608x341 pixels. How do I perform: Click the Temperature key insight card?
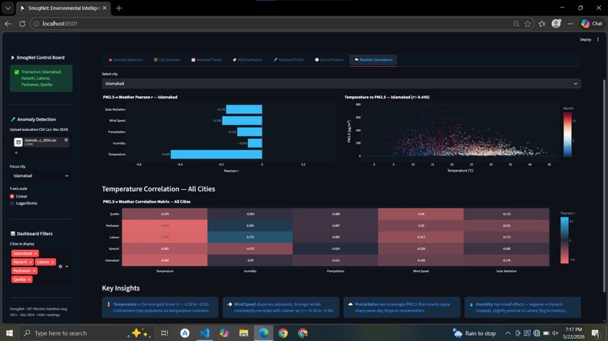[x=160, y=307]
